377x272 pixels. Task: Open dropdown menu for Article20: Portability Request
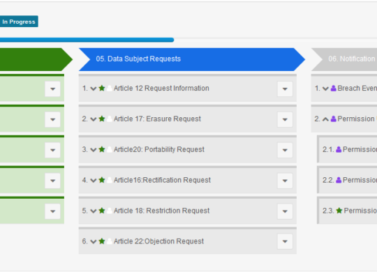coord(285,150)
